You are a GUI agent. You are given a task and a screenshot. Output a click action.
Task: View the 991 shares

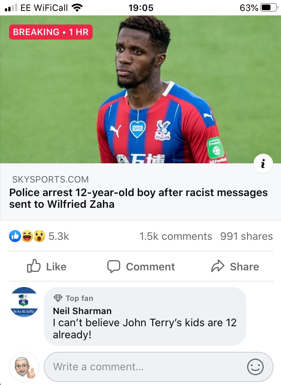point(246,236)
